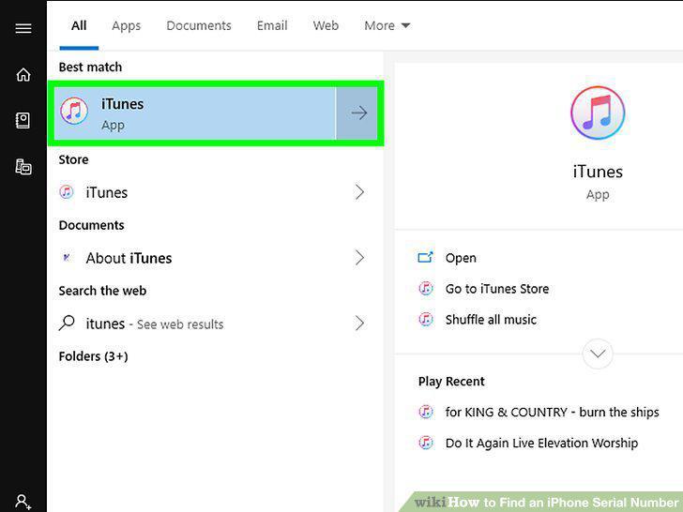Click the iTunes Store result icon
This screenshot has width=683, height=512.
67,192
